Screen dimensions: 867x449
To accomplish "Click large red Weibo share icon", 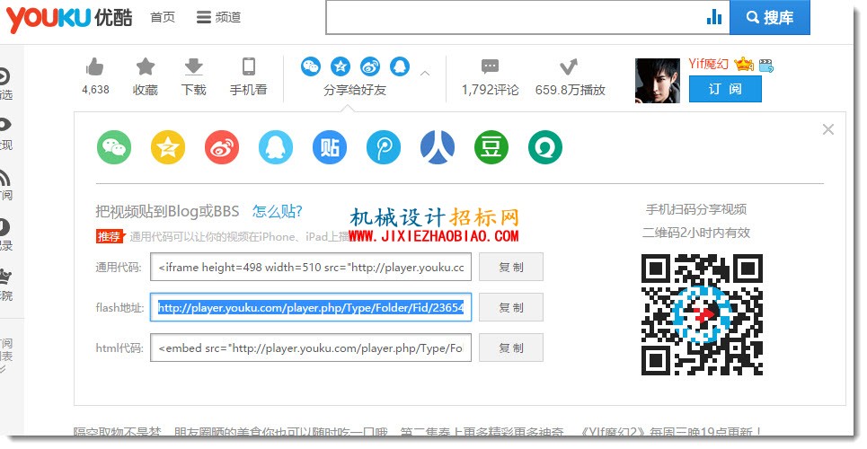I will click(222, 147).
